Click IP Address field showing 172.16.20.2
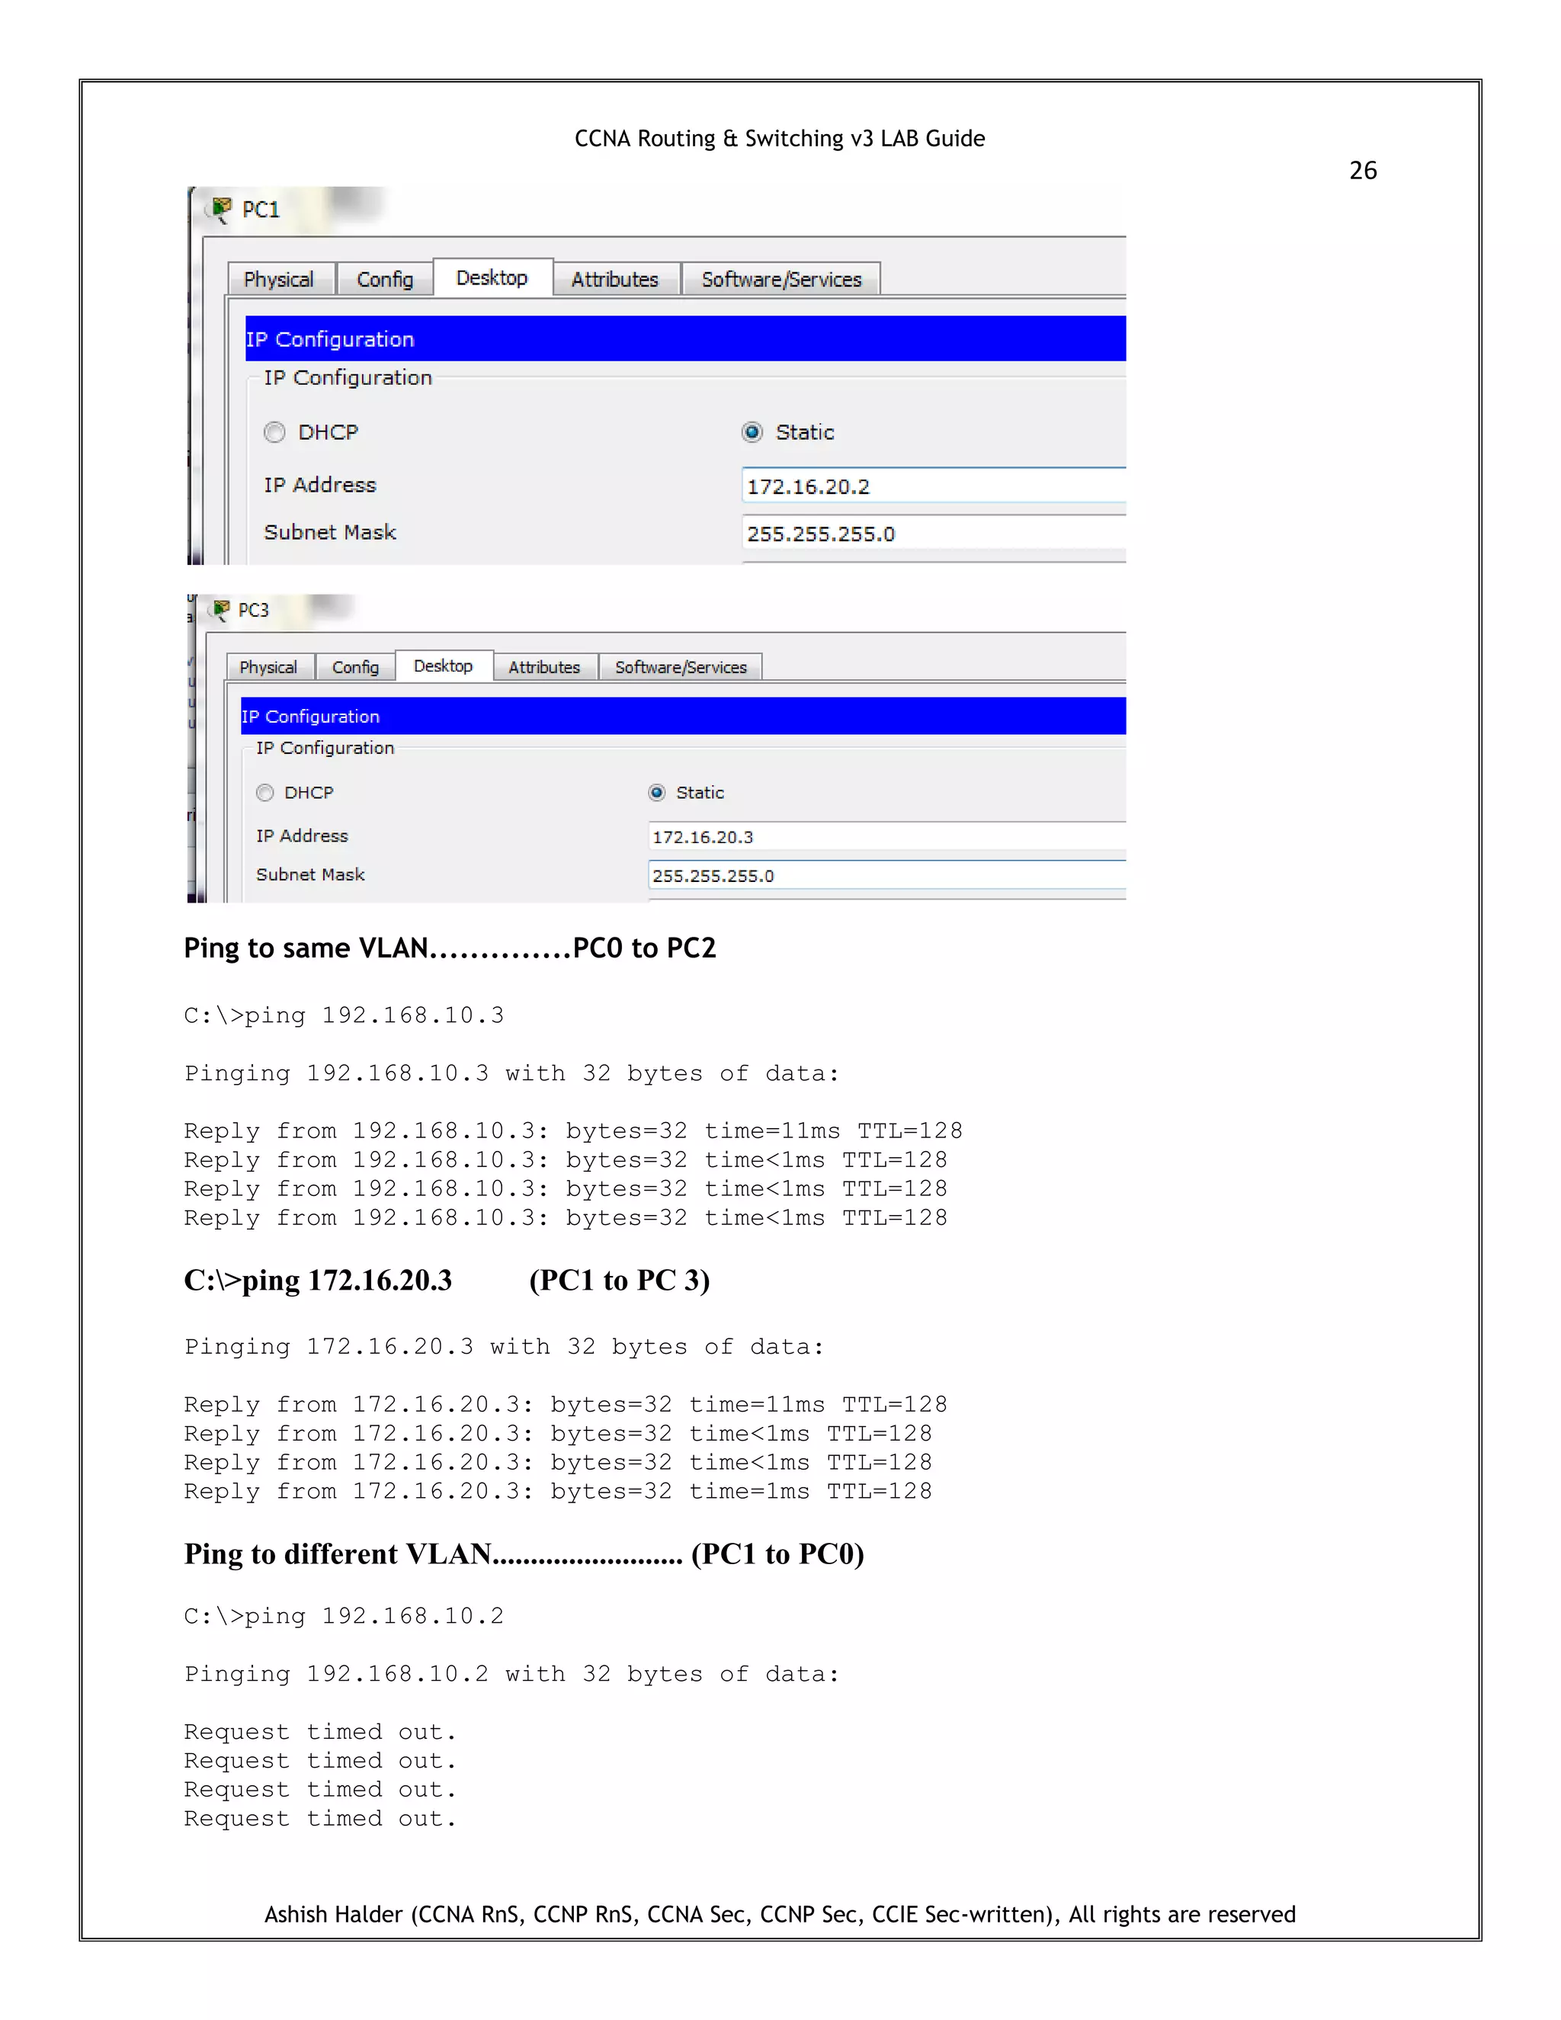The height and width of the screenshot is (2020, 1561). pos(934,486)
